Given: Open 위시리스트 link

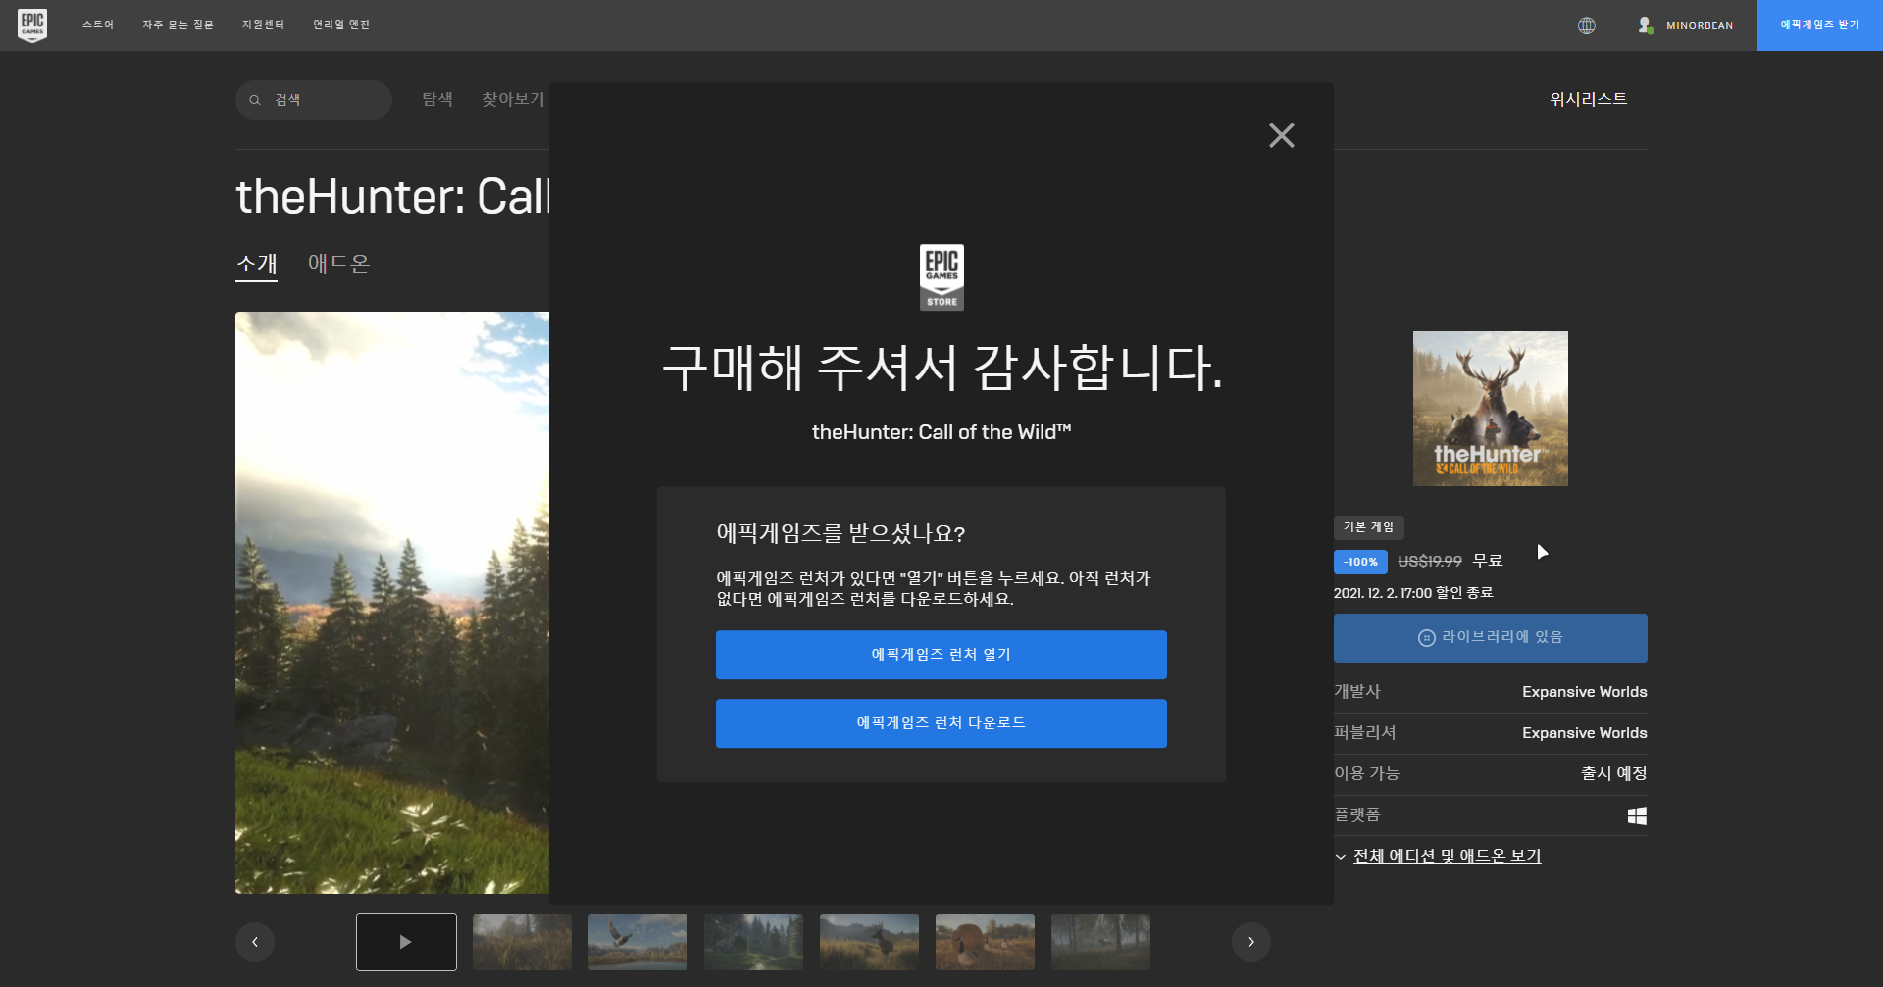Looking at the screenshot, I should pyautogui.click(x=1589, y=99).
